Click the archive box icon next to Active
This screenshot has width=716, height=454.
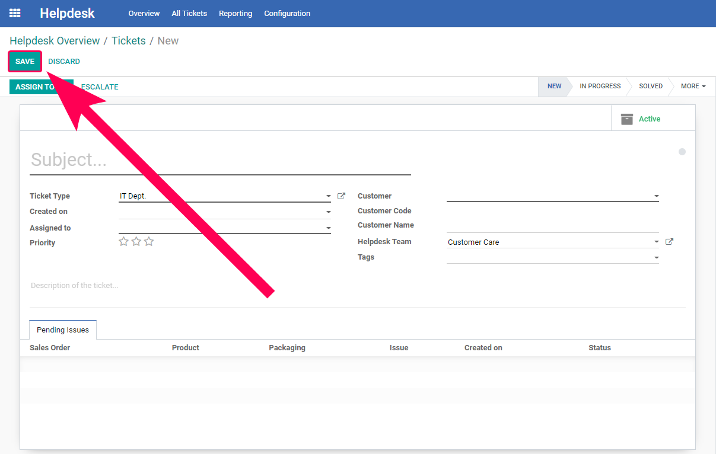627,119
